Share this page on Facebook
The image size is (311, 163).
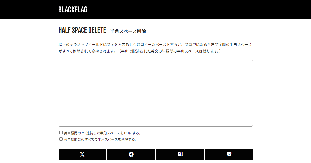tap(131, 154)
